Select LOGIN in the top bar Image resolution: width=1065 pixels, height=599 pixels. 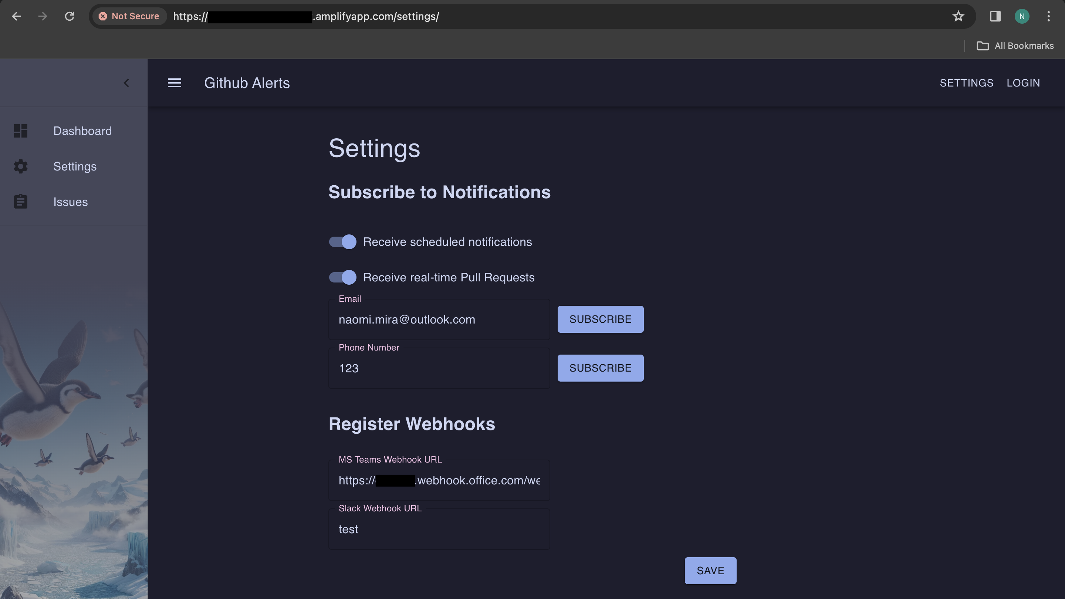coord(1023,83)
